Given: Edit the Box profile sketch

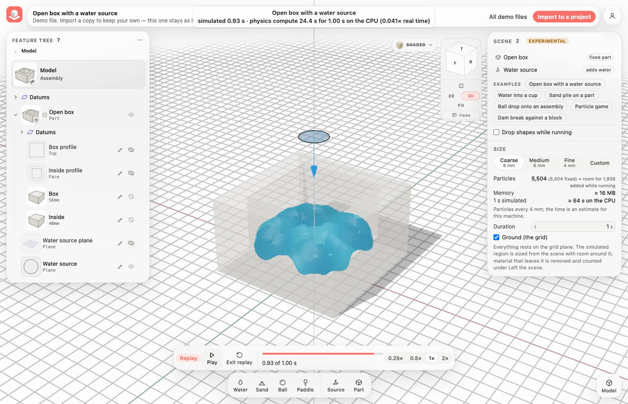Looking at the screenshot, I should (x=120, y=150).
